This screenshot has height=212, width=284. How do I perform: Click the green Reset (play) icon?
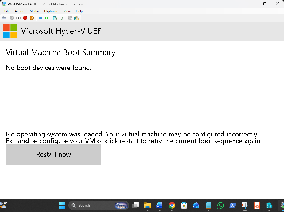point(47,18)
